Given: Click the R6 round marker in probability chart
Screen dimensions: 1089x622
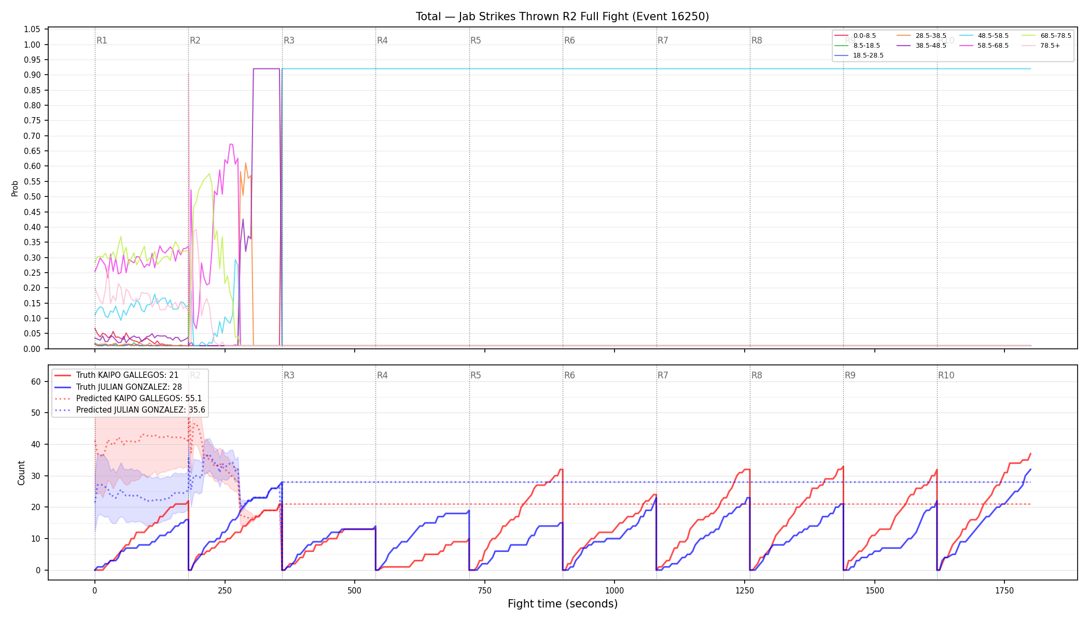Looking at the screenshot, I should point(569,40).
